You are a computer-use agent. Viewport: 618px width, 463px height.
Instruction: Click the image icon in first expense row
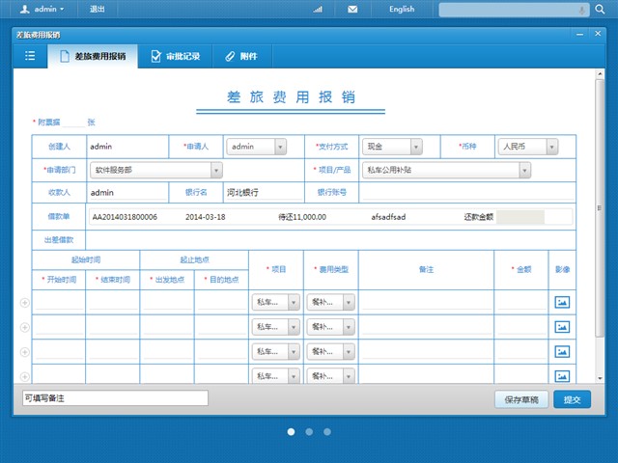tap(562, 302)
